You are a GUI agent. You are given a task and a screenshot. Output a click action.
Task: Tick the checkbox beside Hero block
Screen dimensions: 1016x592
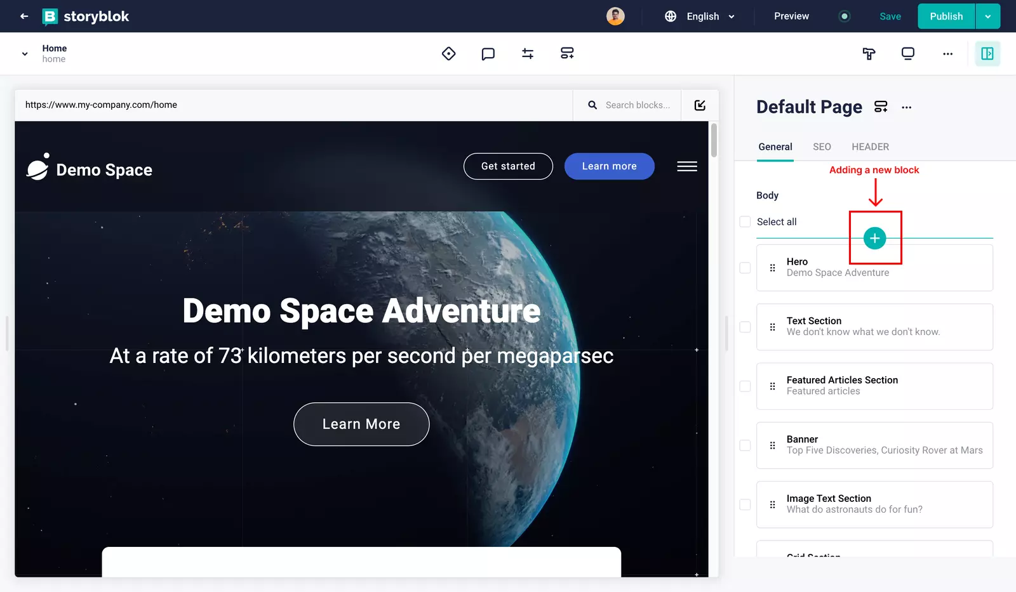745,268
